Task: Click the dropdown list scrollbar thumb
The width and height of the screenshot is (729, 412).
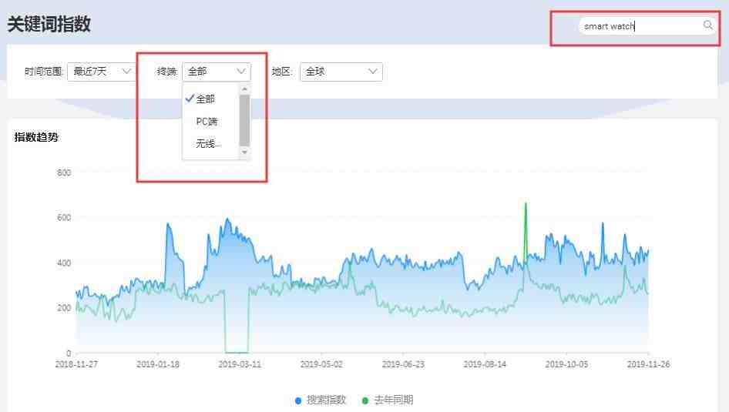Action: [x=245, y=119]
